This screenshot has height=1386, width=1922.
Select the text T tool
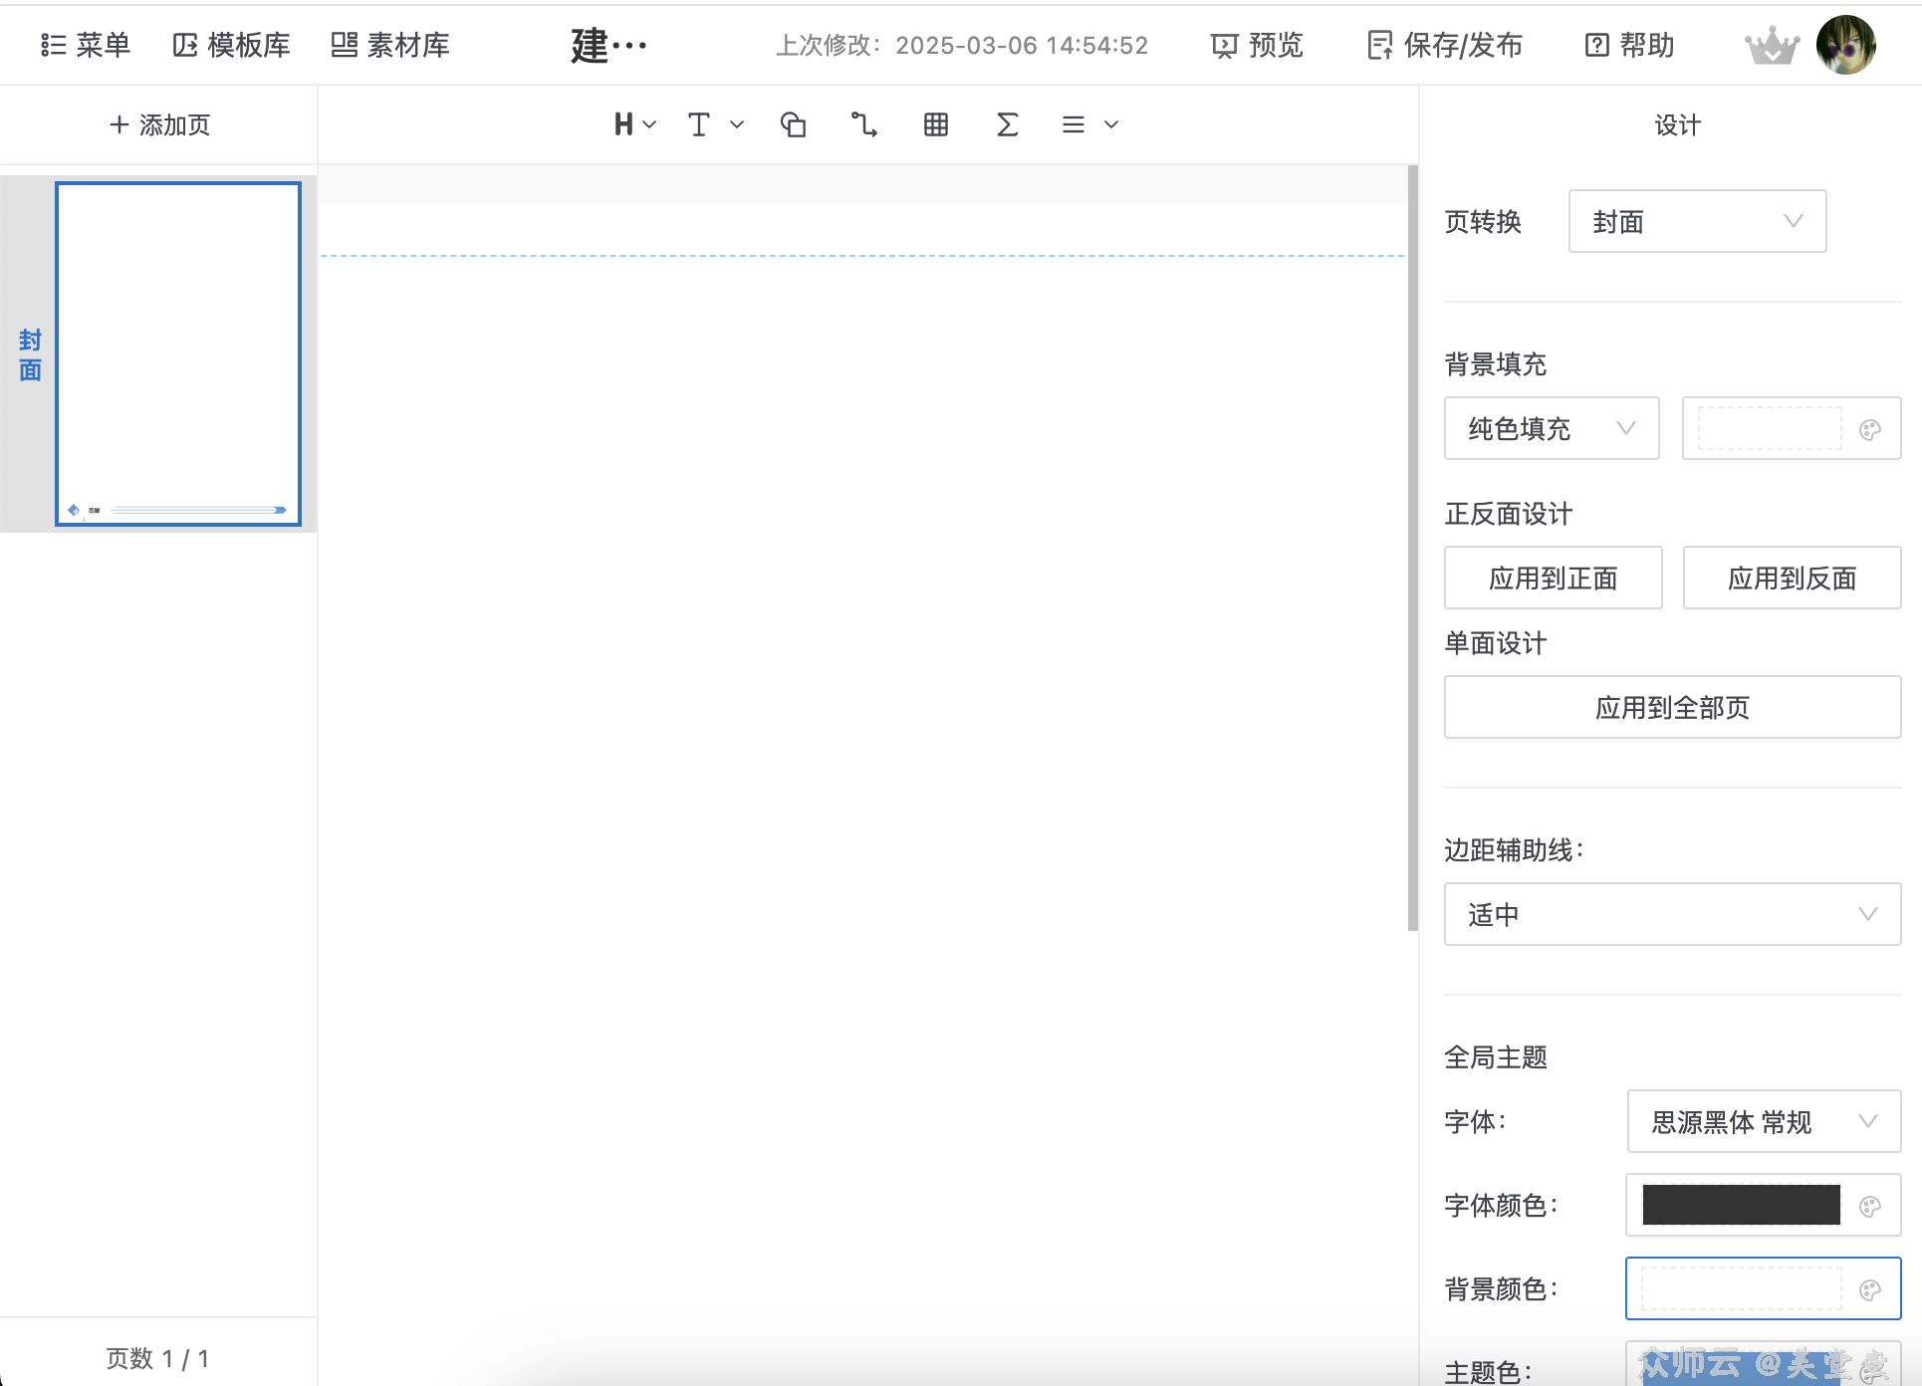pyautogui.click(x=699, y=124)
